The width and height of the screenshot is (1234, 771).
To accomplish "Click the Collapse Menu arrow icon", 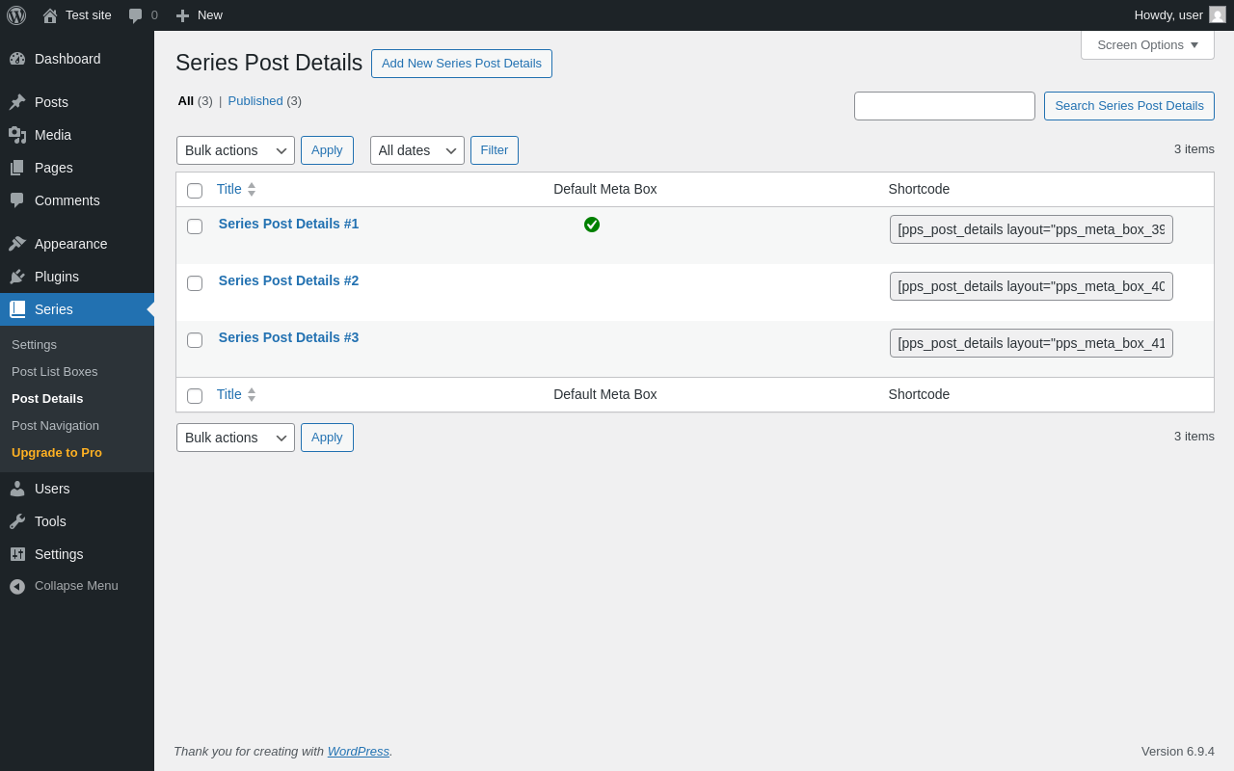I will click(17, 586).
